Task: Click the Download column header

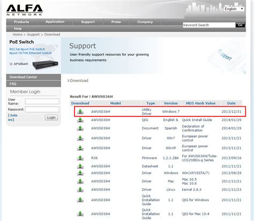Action: (x=80, y=103)
